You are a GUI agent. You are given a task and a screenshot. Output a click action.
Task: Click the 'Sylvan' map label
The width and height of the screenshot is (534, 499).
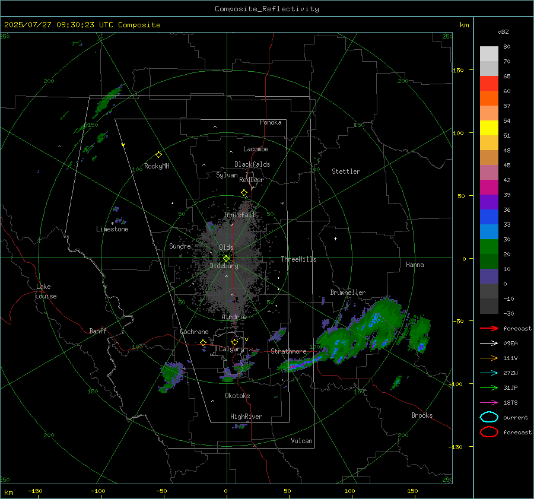pyautogui.click(x=227, y=175)
